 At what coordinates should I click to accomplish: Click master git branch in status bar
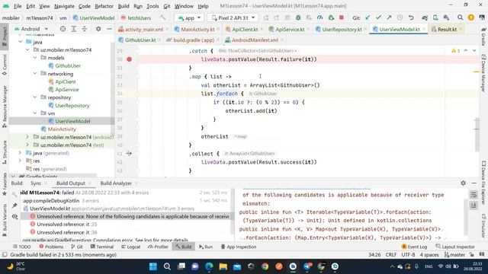click(x=454, y=255)
